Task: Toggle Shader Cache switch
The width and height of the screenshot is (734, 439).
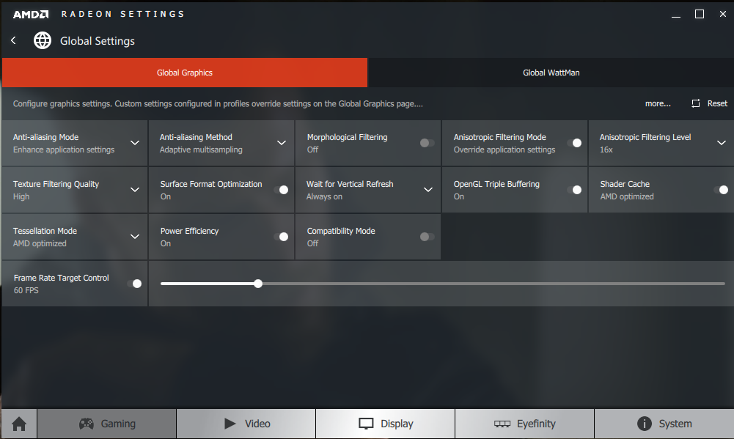Action: coord(721,190)
